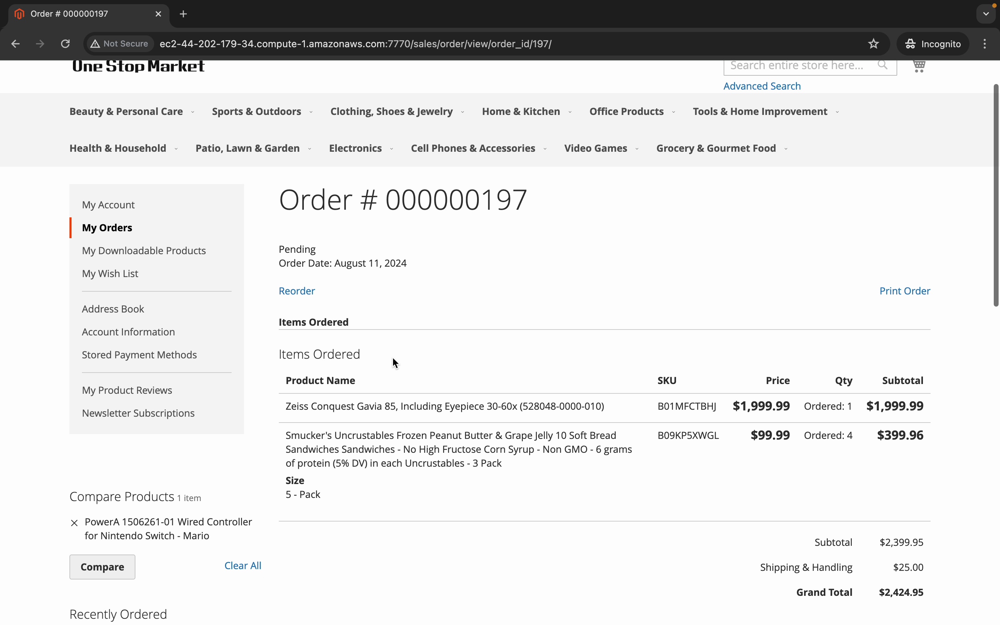Click the search magnifier icon
This screenshot has height=625, width=1000.
(x=882, y=65)
